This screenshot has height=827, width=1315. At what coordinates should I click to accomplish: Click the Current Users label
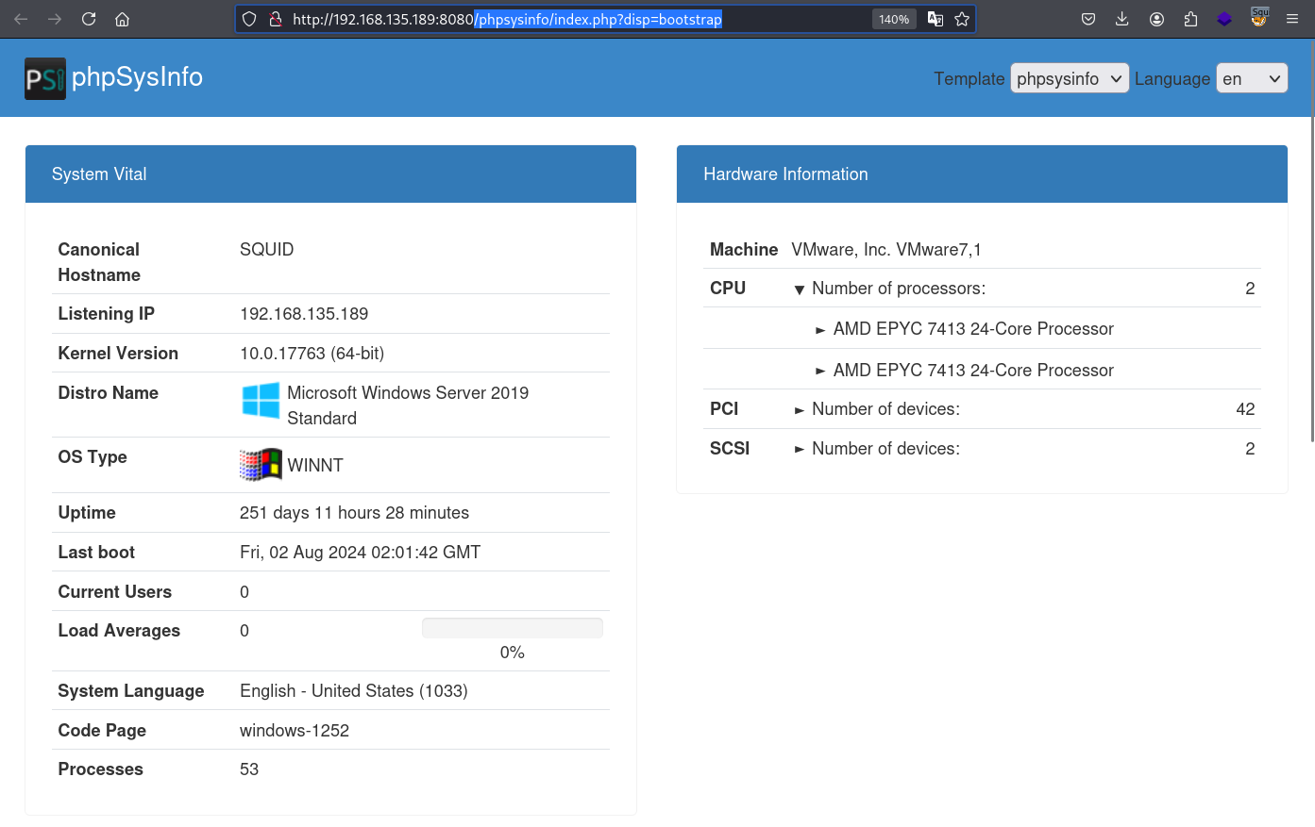pyautogui.click(x=115, y=592)
